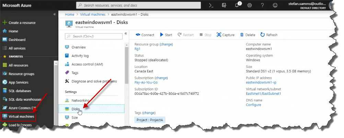
Task: Click Stopped (deallocated) status text
Action: [151, 60]
